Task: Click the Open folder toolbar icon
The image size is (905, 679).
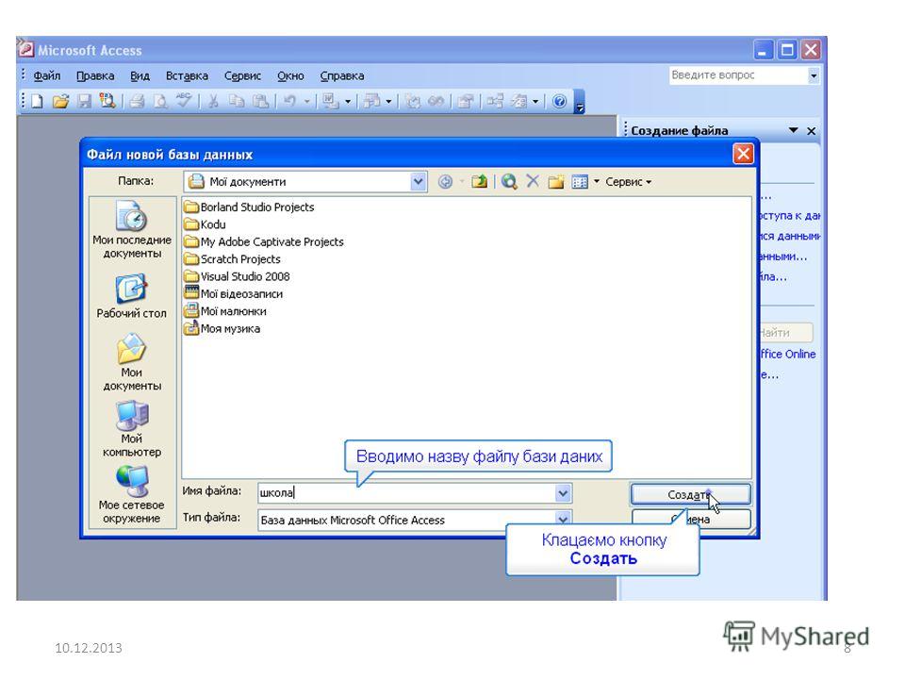Action: pyautogui.click(x=60, y=102)
